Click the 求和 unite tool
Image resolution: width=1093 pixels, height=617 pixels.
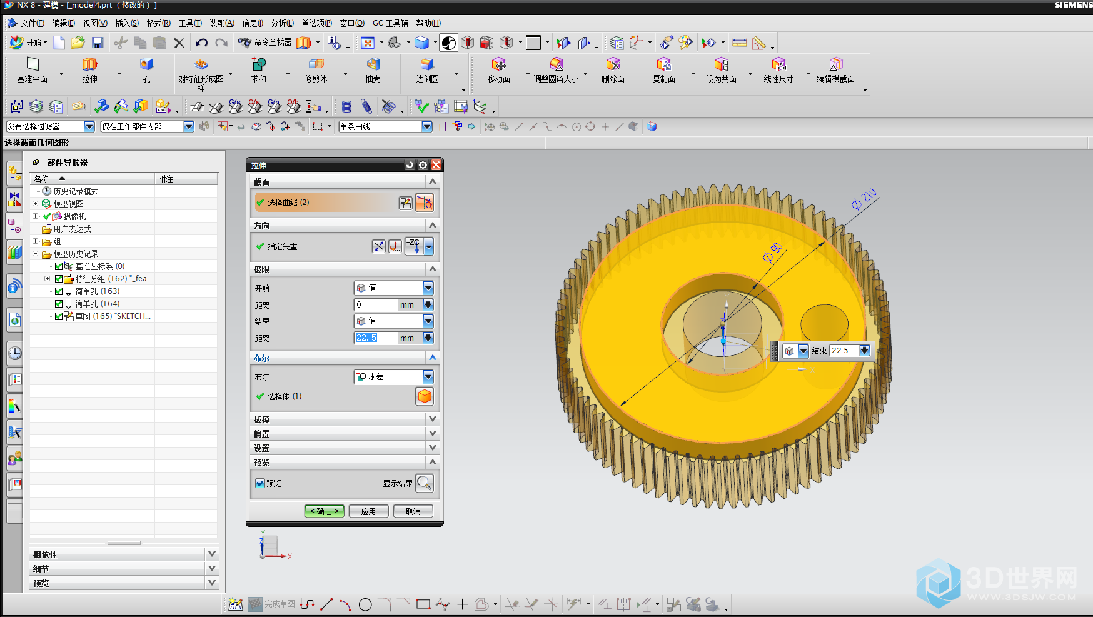[x=259, y=70]
